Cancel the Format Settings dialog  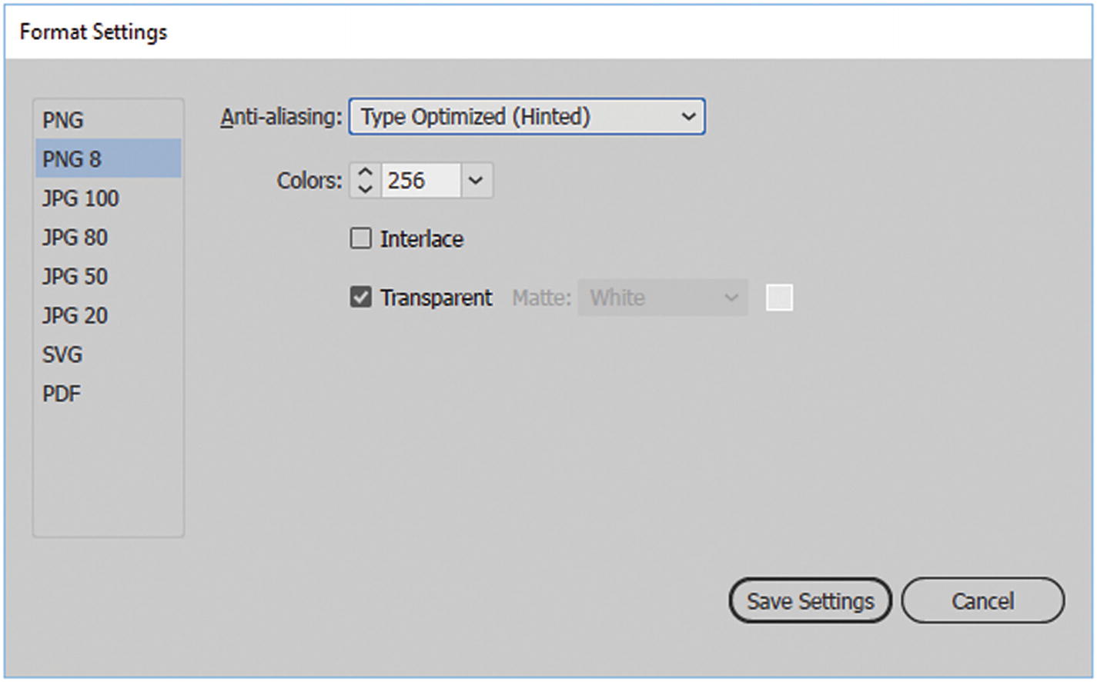(x=982, y=600)
